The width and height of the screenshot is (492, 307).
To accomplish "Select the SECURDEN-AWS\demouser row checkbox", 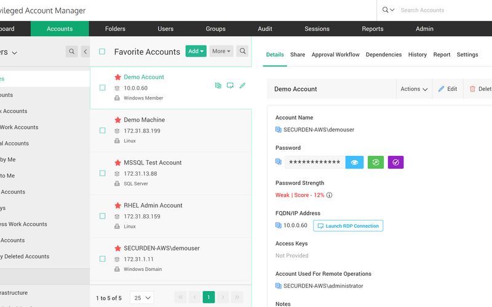I will [102, 258].
